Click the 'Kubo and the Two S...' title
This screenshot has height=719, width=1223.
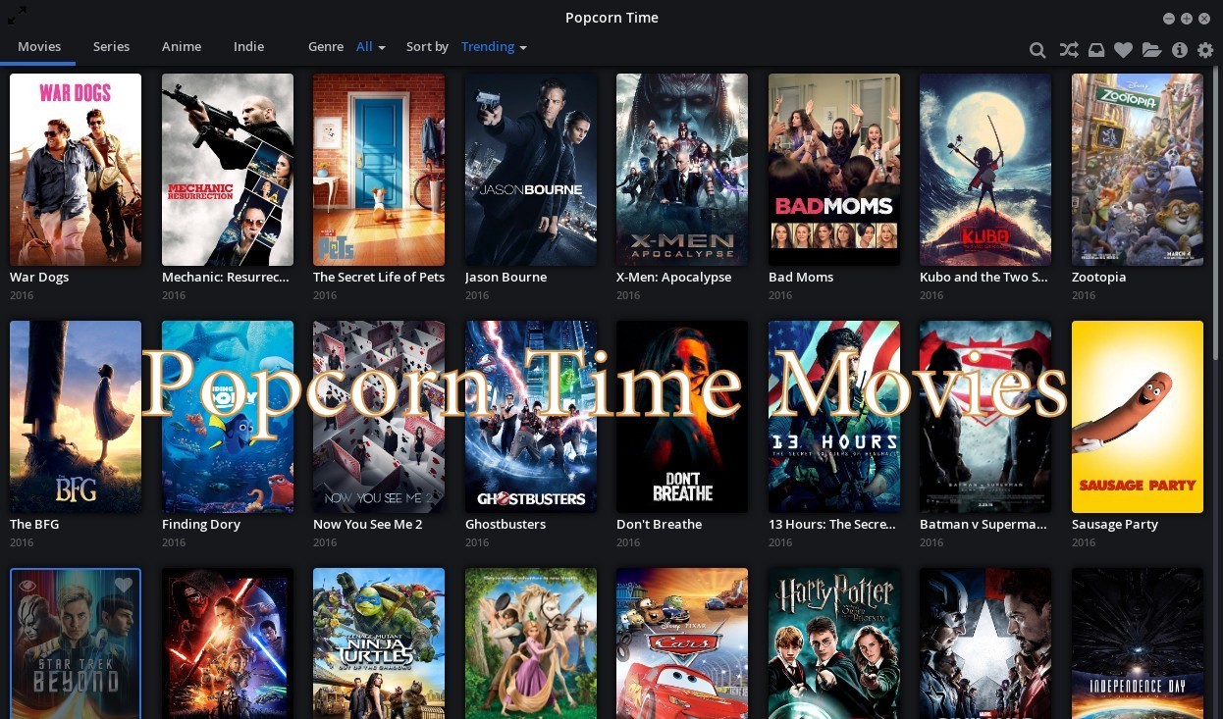coord(984,278)
